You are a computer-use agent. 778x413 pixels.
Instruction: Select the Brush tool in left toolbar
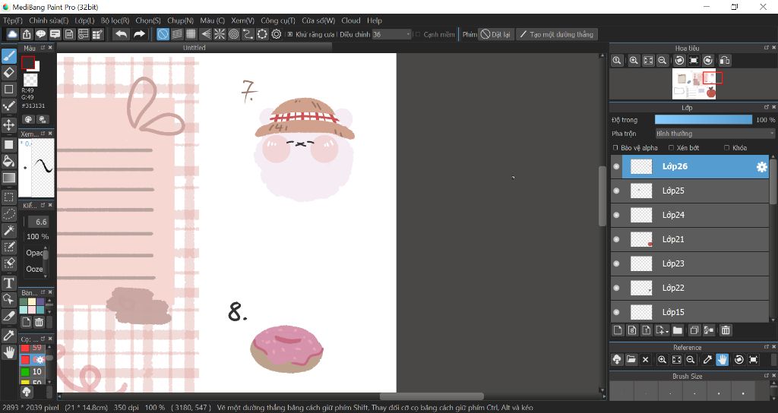pos(9,55)
